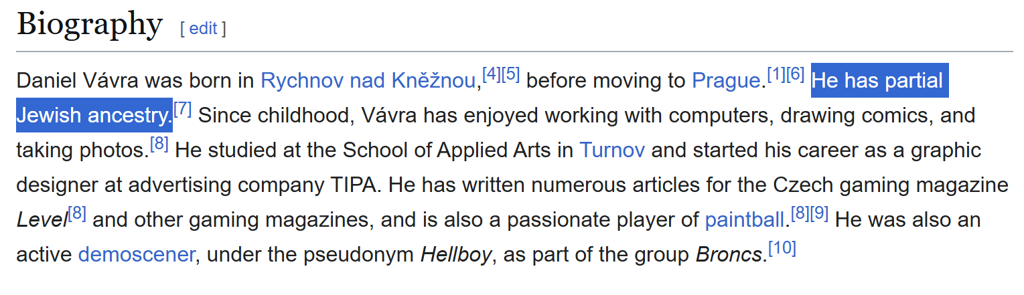Visit the paintball link
The width and height of the screenshot is (1024, 295).
(x=744, y=219)
